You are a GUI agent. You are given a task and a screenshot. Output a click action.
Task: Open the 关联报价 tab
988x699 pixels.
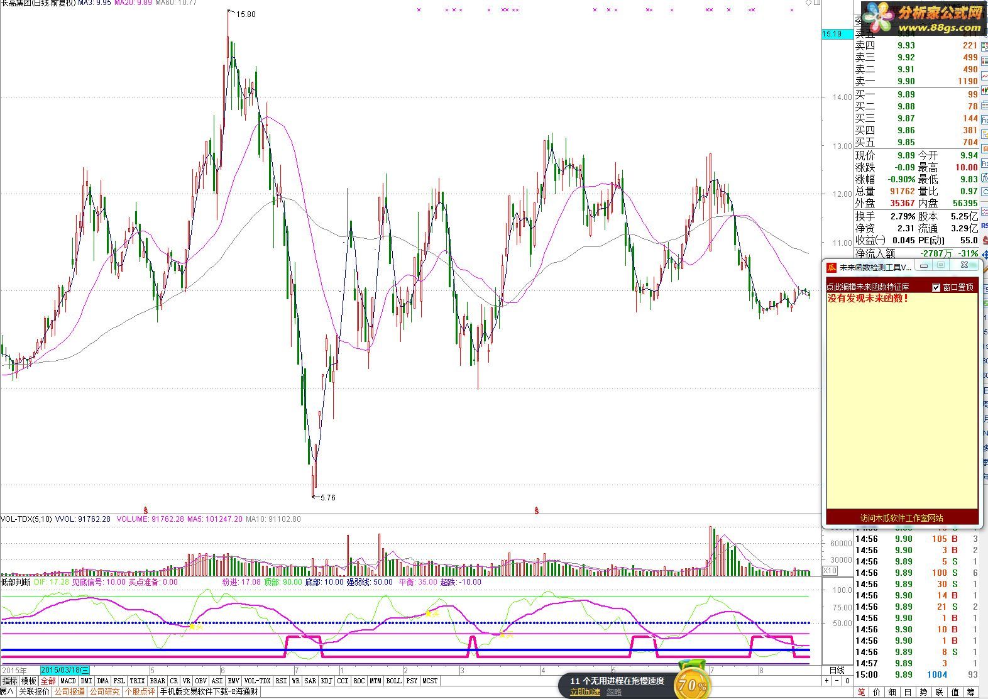point(34,692)
